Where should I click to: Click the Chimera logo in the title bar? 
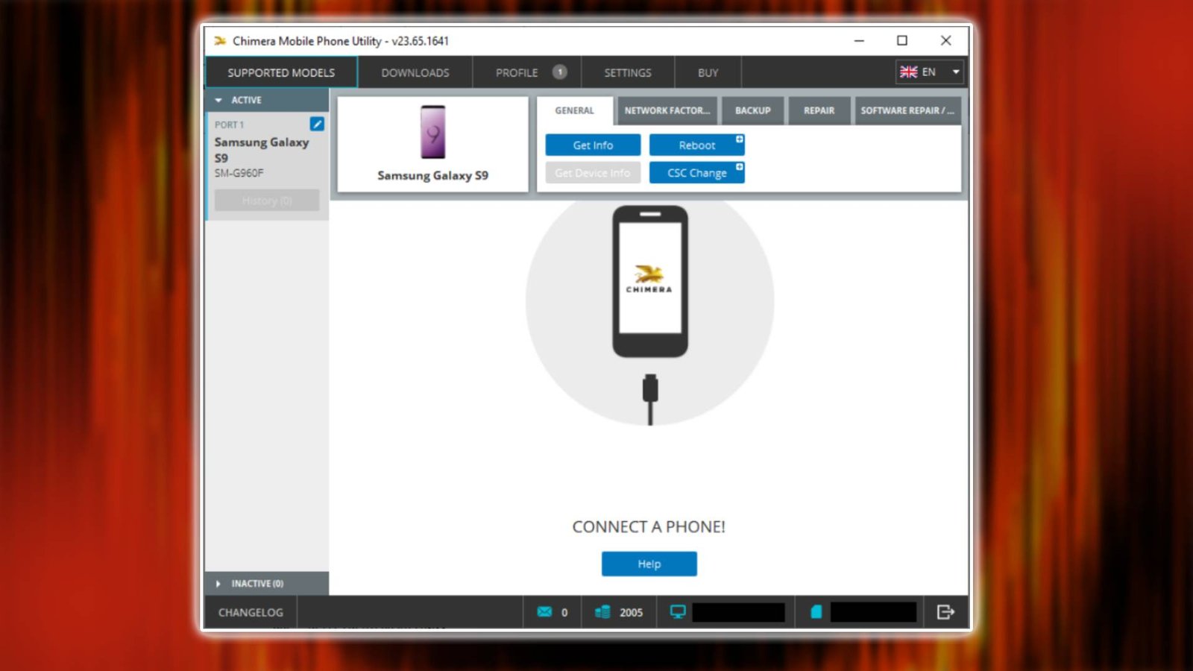[220, 41]
